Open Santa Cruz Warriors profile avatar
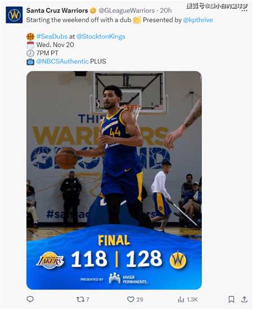 [x=14, y=15]
